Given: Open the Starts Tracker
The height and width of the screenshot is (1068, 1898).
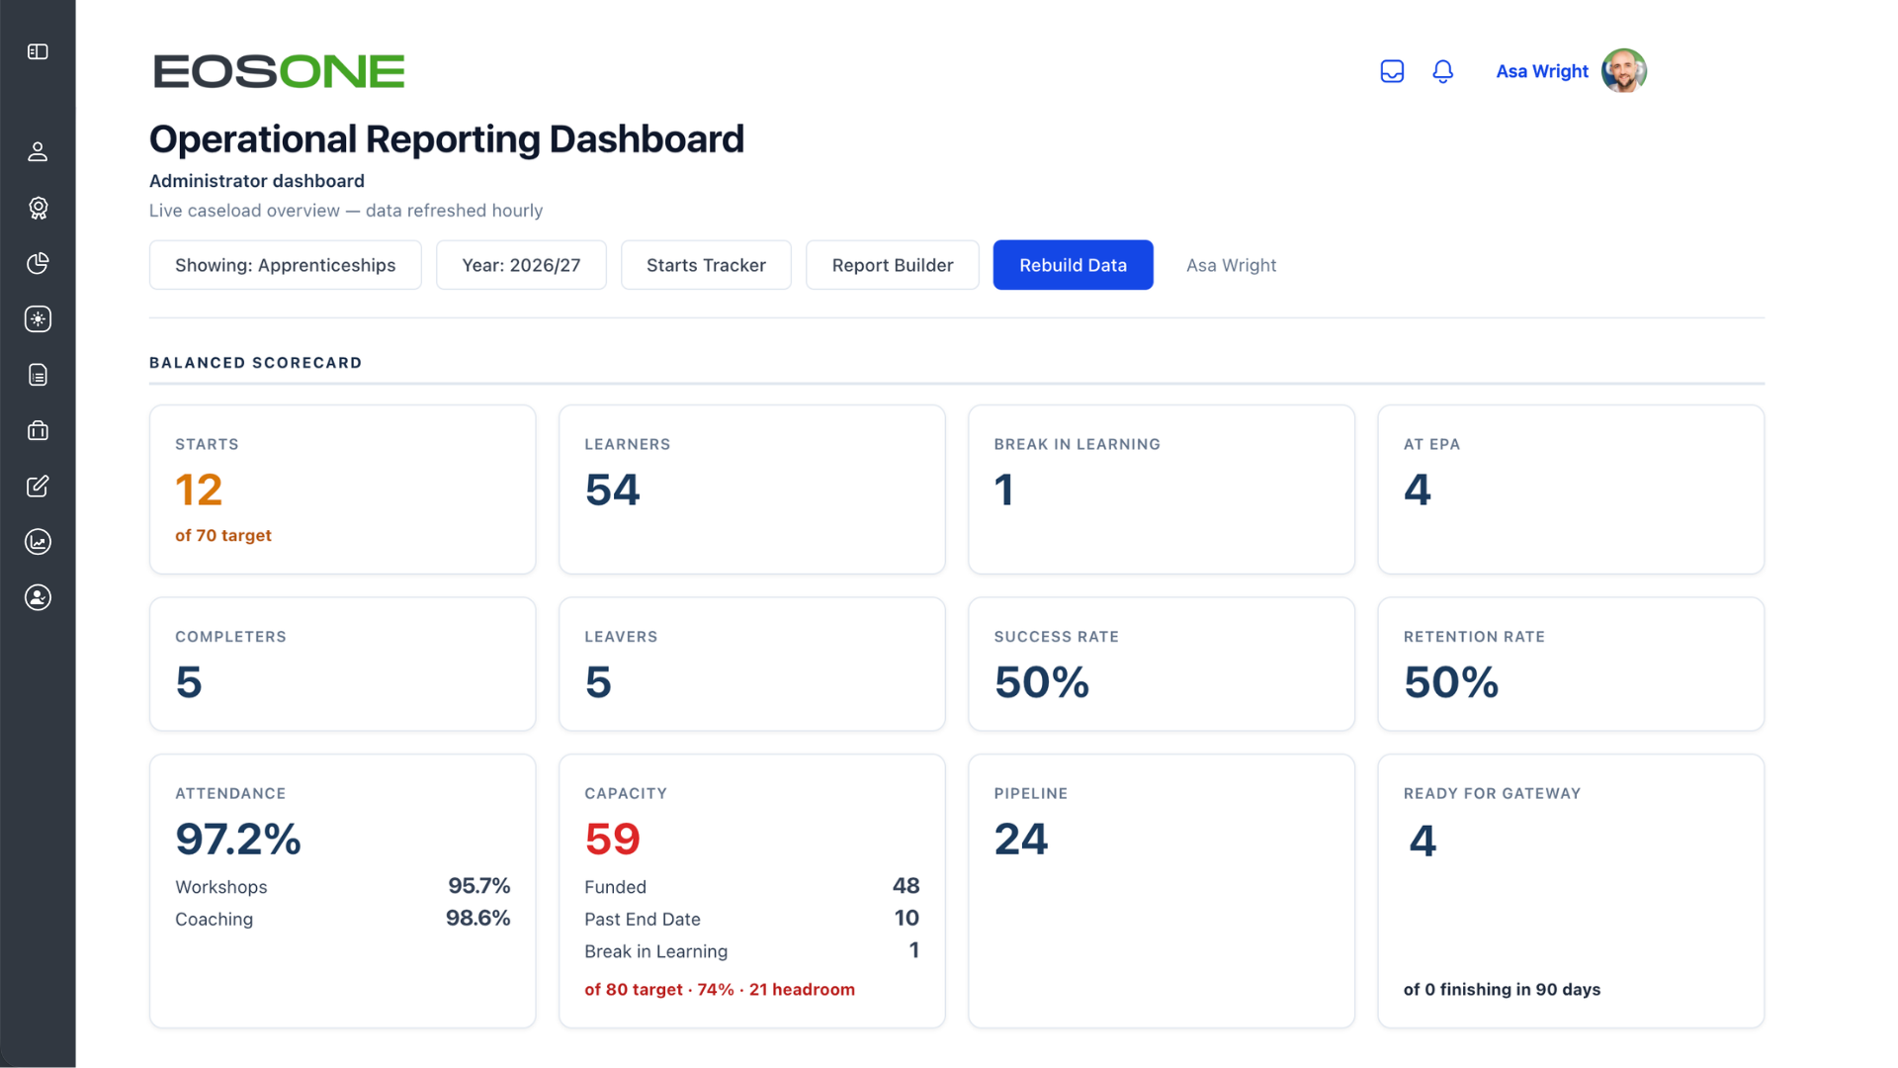Looking at the screenshot, I should coord(706,265).
